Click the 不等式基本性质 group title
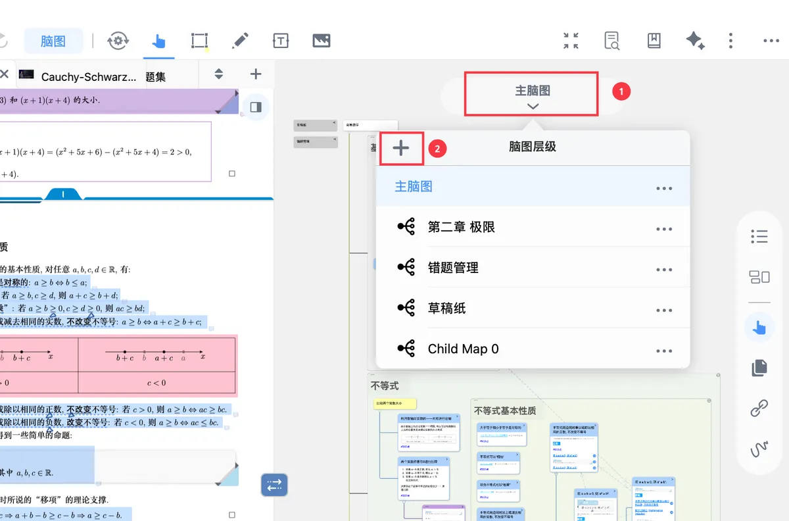Viewport: 789px width, 521px height. coord(505,410)
